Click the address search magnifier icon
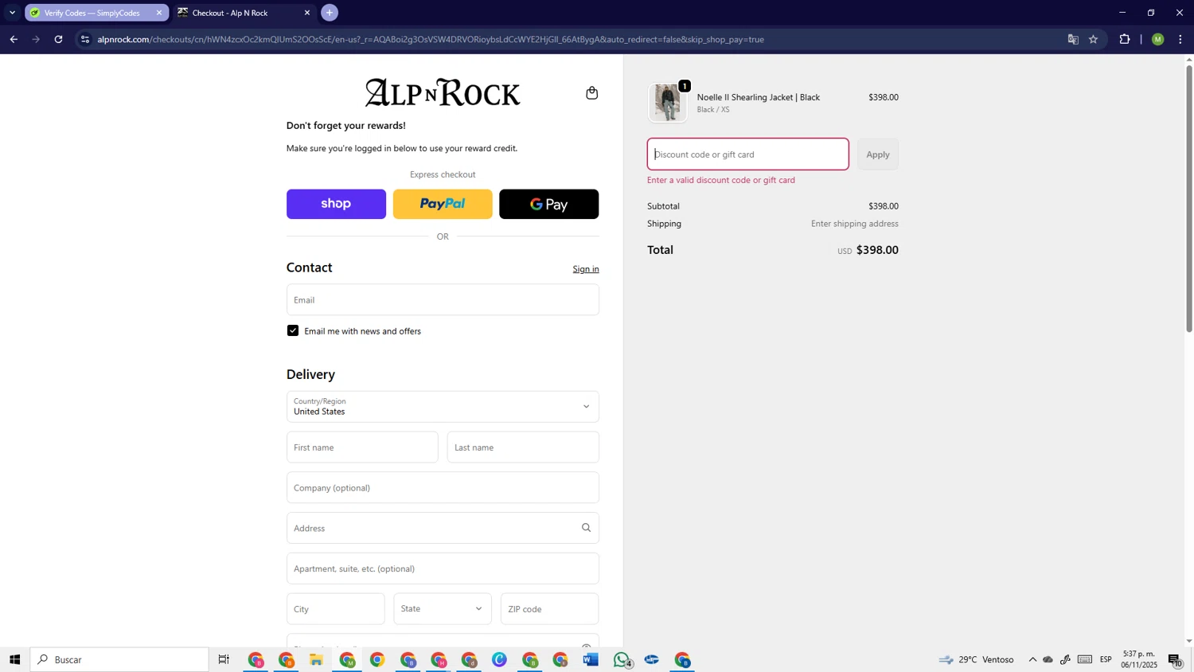Viewport: 1194px width, 672px height. point(586,528)
